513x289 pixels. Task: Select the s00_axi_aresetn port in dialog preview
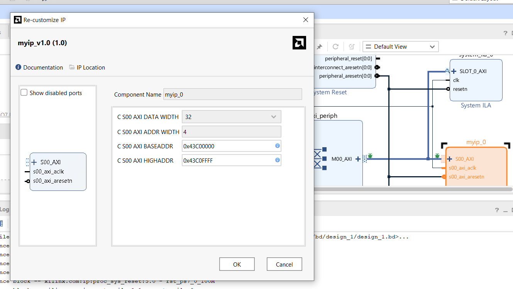tap(52, 180)
